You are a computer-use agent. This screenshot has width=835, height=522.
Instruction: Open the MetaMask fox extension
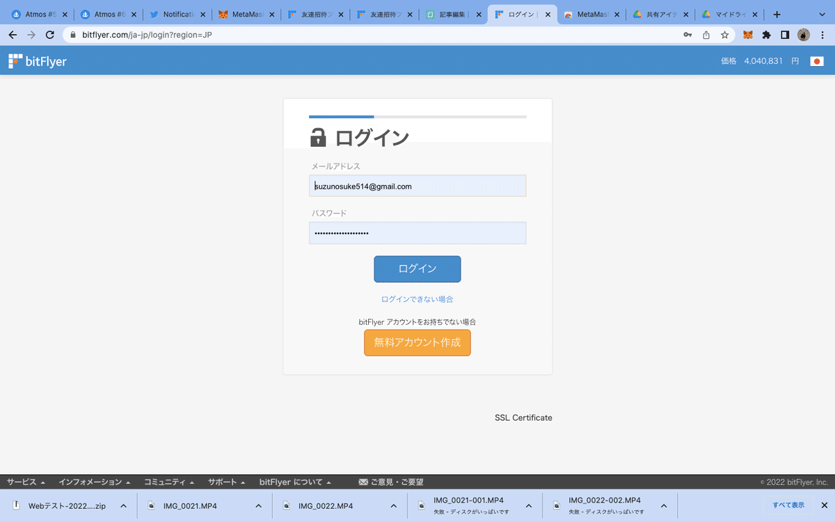(748, 35)
